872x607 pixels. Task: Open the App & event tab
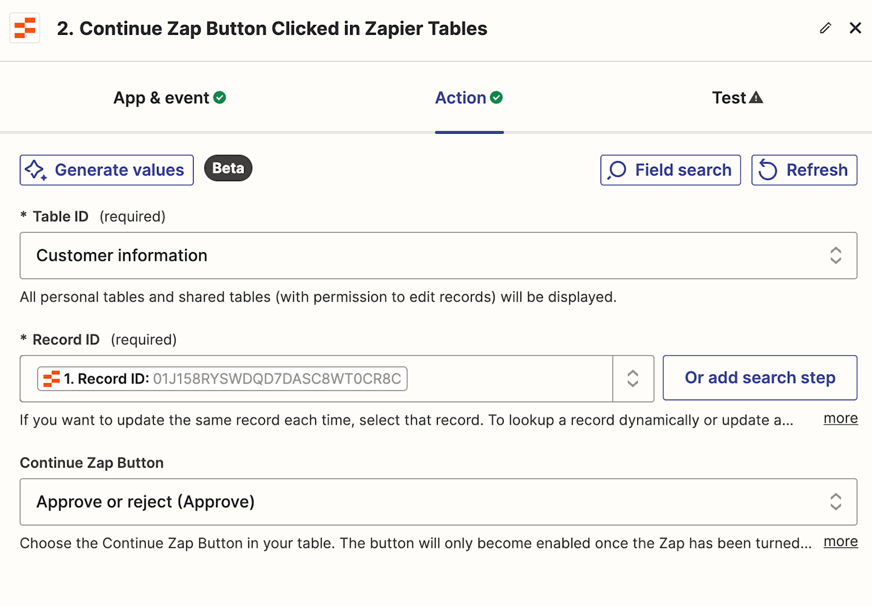click(x=161, y=98)
